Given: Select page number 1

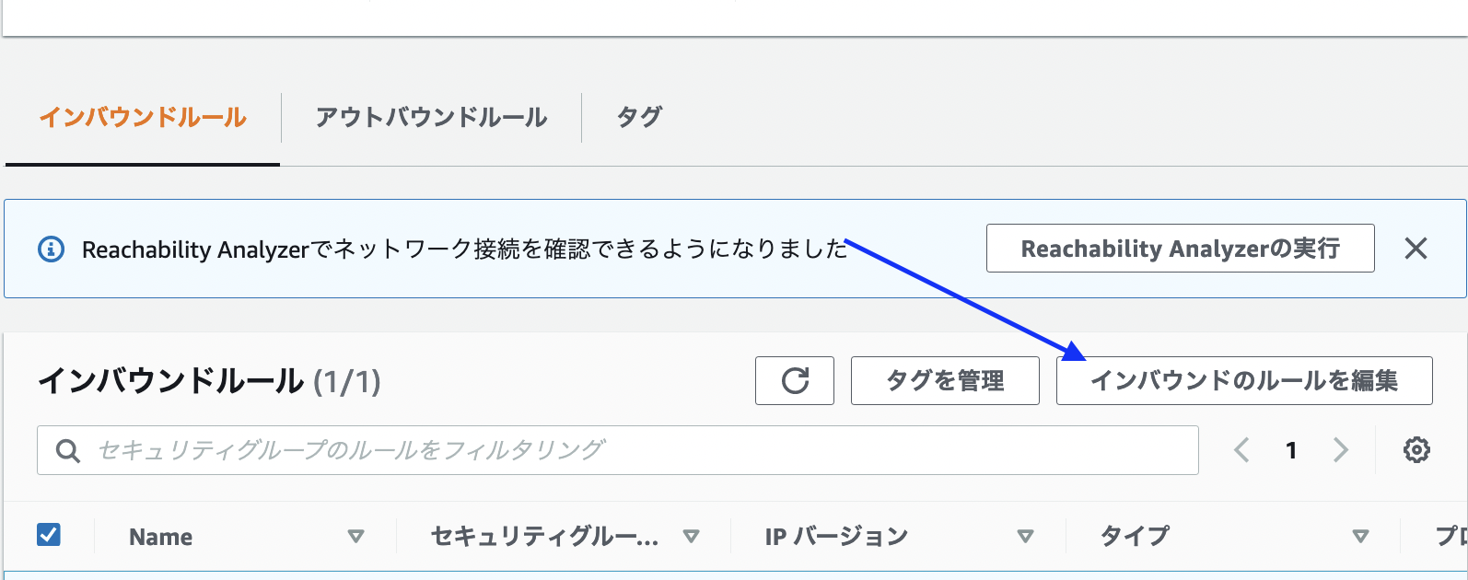Looking at the screenshot, I should pos(1291,450).
